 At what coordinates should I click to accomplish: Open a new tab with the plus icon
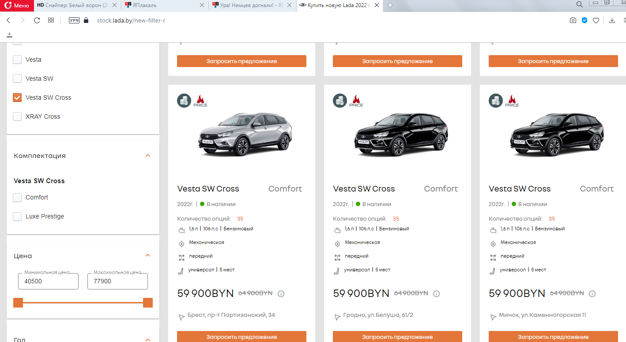click(390, 5)
